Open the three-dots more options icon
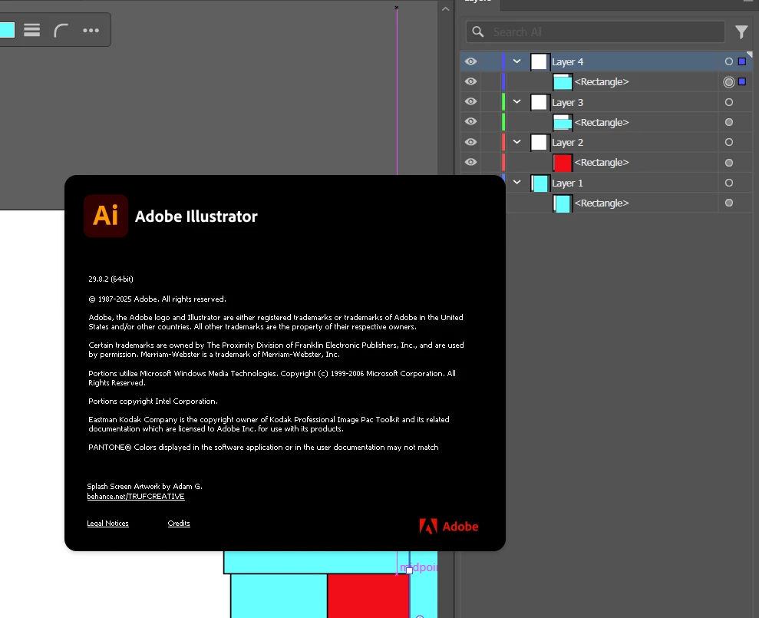Screen dimensions: 759x618 point(91,30)
